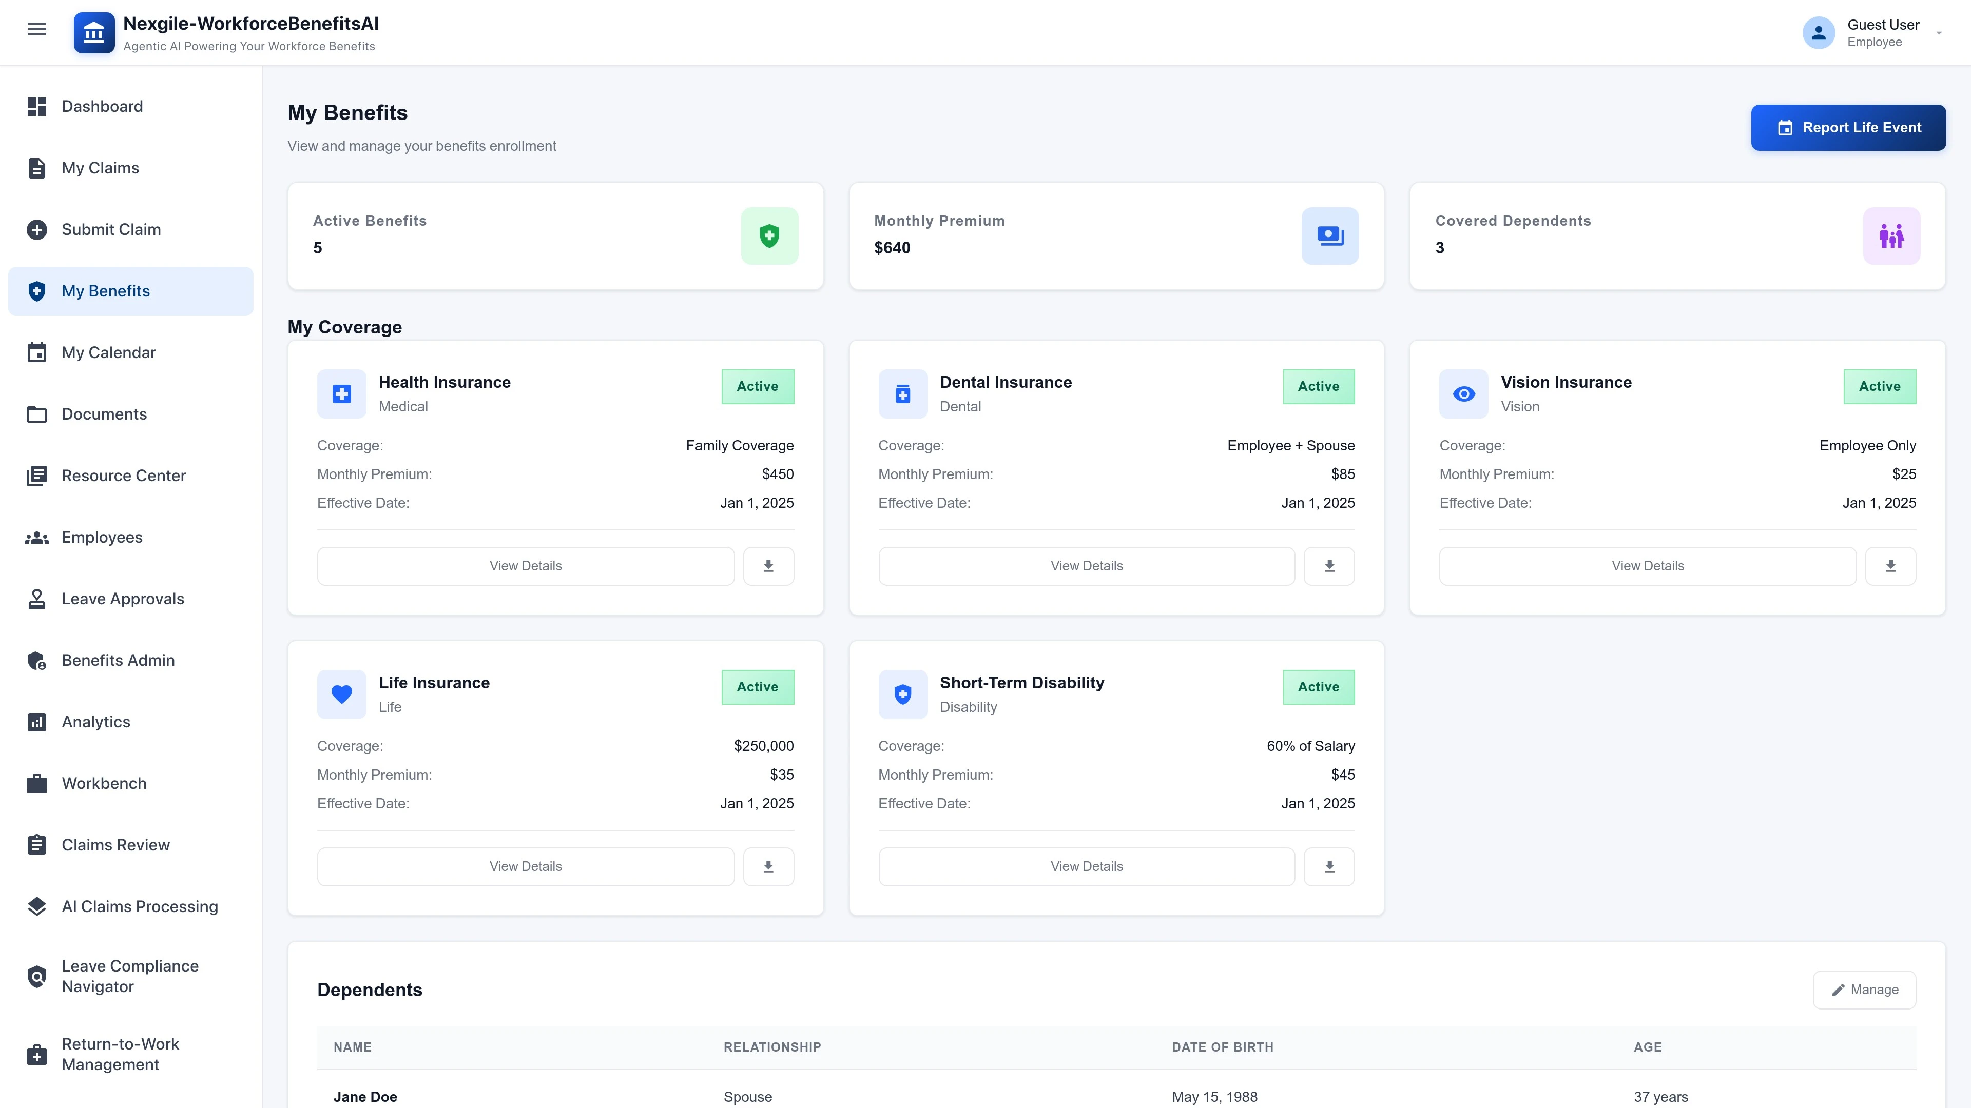The image size is (1971, 1108).
Task: Click the Analytics bar chart icon
Action: pyautogui.click(x=36, y=722)
